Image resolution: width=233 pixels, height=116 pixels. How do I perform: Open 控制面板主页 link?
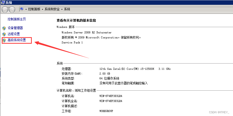[x=17, y=19]
